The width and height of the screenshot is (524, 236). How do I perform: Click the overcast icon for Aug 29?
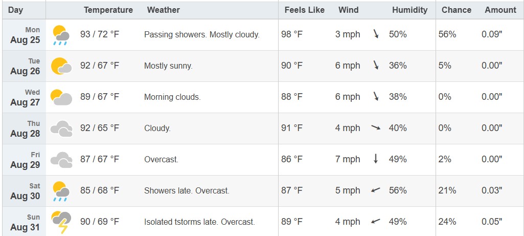point(61,160)
